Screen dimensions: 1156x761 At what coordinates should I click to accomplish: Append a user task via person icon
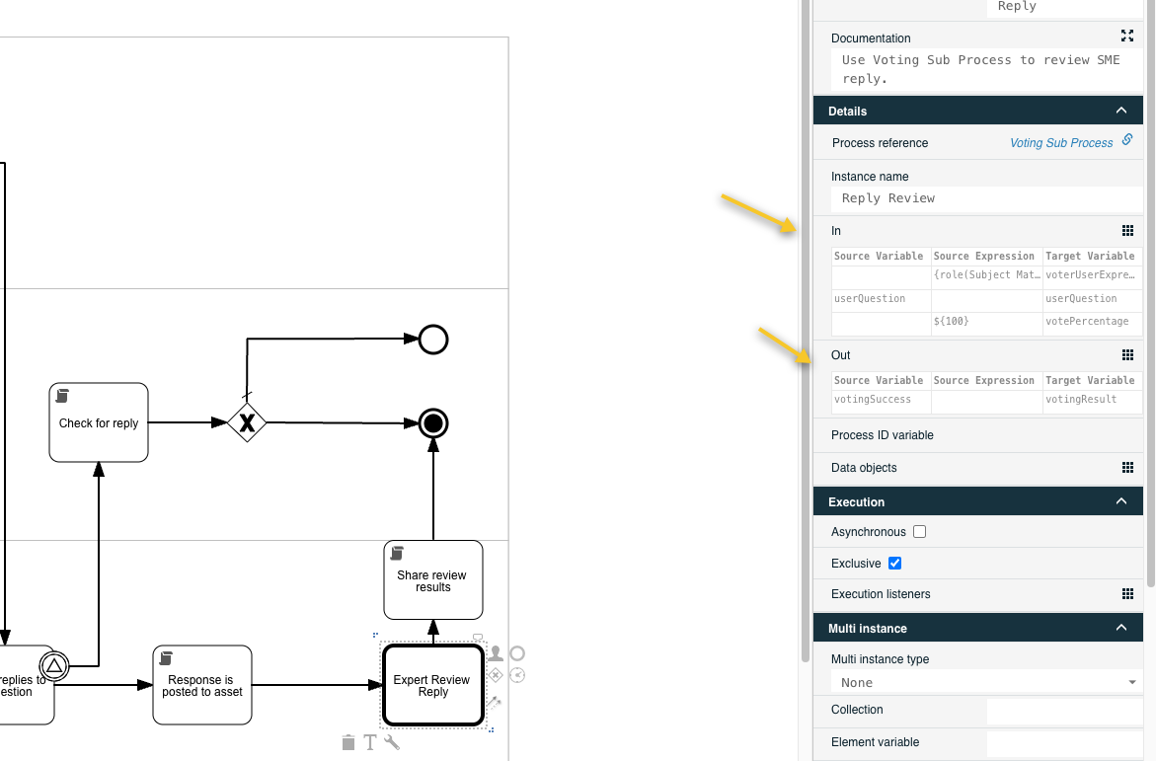[496, 653]
